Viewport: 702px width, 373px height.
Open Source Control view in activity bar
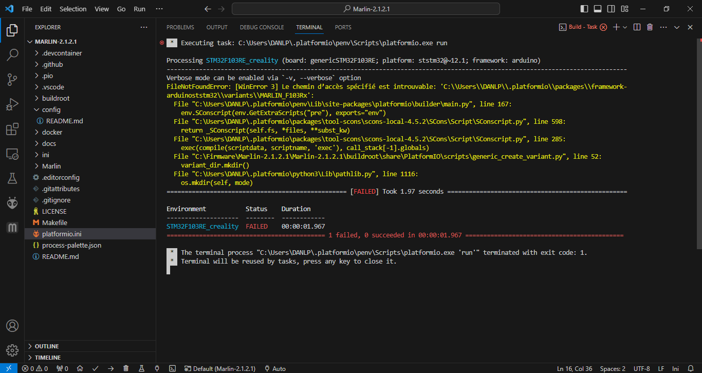pos(12,79)
